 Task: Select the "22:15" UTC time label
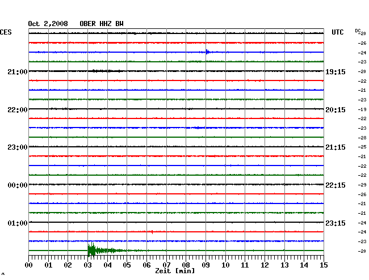coord(336,185)
